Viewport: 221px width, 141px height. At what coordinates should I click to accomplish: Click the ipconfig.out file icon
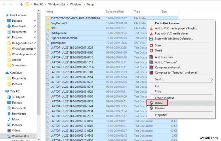(48, 43)
